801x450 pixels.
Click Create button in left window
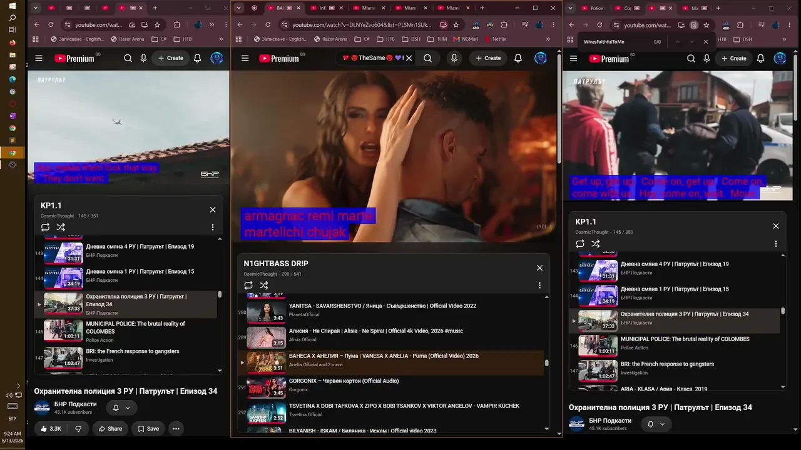point(170,58)
